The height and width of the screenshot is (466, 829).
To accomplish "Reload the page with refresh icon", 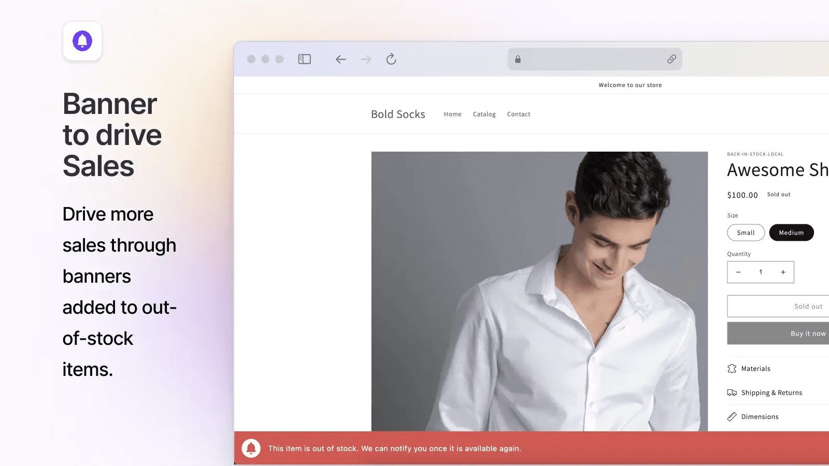I will (391, 60).
